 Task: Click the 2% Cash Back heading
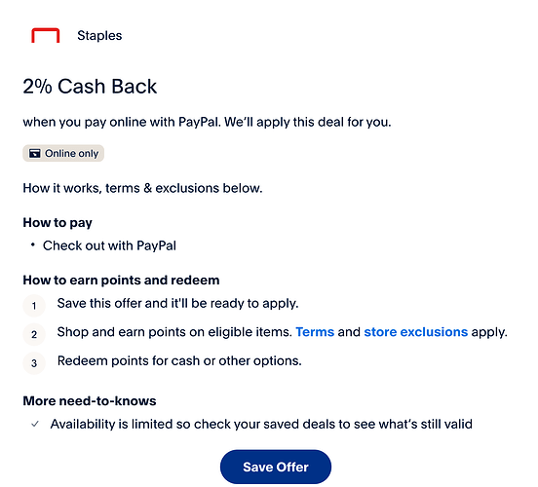(90, 86)
